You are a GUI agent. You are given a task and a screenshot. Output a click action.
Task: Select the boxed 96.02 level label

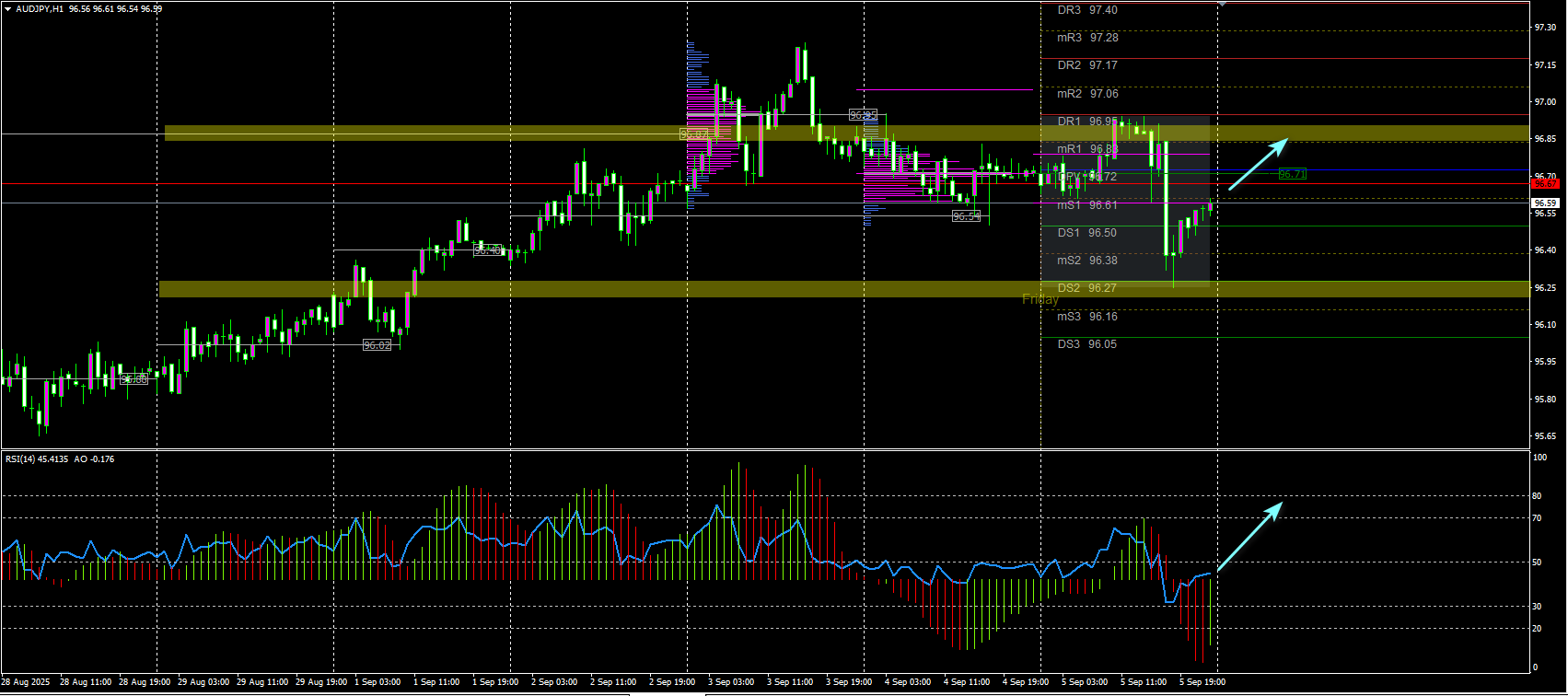(x=377, y=345)
